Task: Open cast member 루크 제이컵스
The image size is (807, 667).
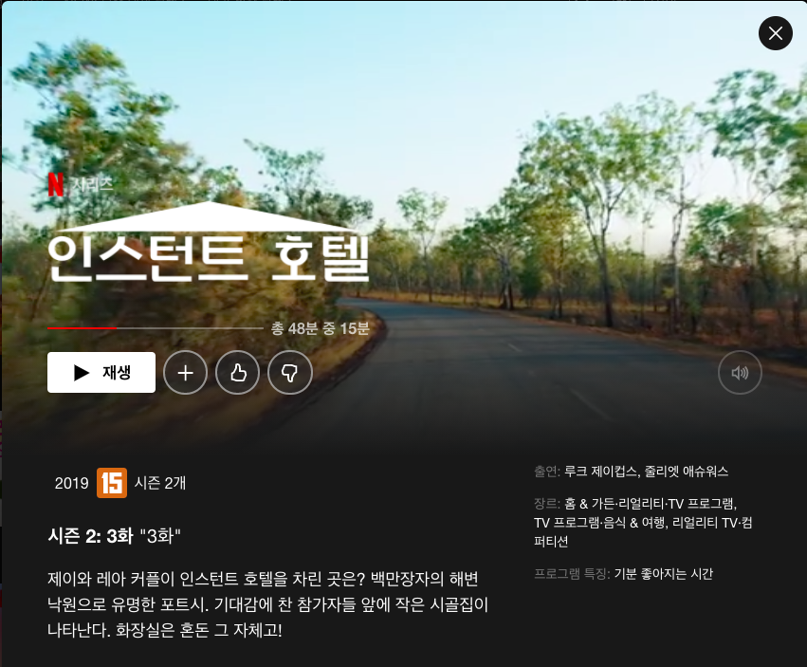Action: (599, 472)
